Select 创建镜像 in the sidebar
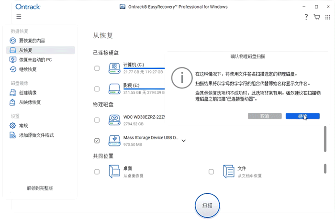335x221 pixels. coord(41,93)
